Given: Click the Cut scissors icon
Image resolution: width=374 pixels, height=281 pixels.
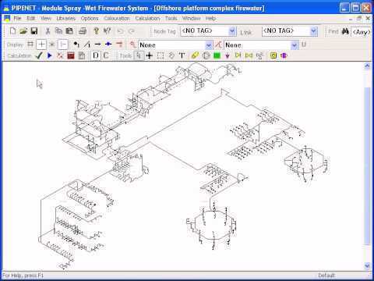Looking at the screenshot, I should pyautogui.click(x=48, y=31).
